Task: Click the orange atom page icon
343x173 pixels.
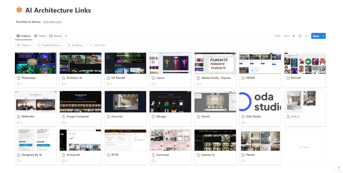Action: tap(19, 10)
